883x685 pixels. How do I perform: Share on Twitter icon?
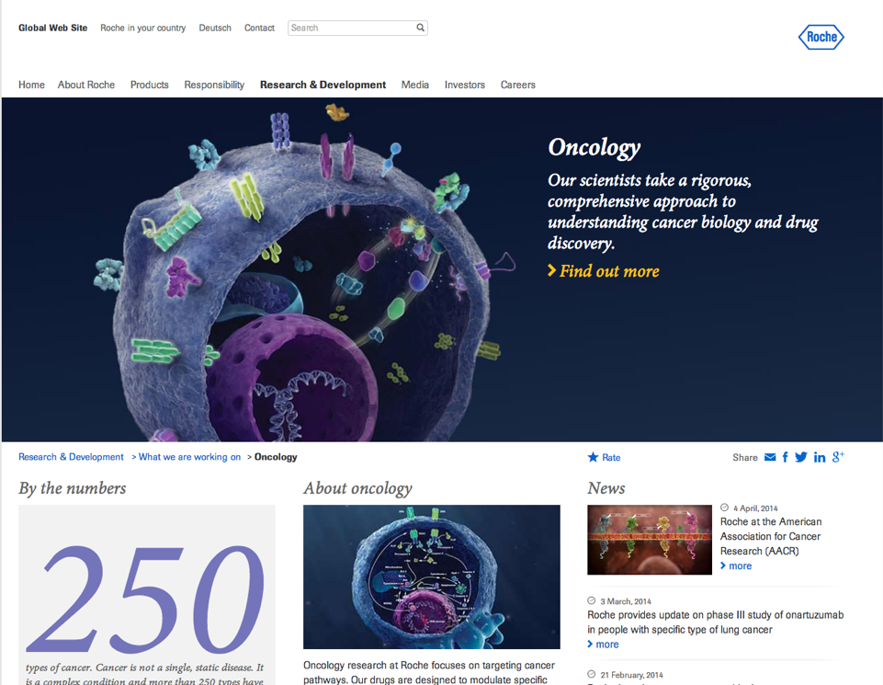801,457
